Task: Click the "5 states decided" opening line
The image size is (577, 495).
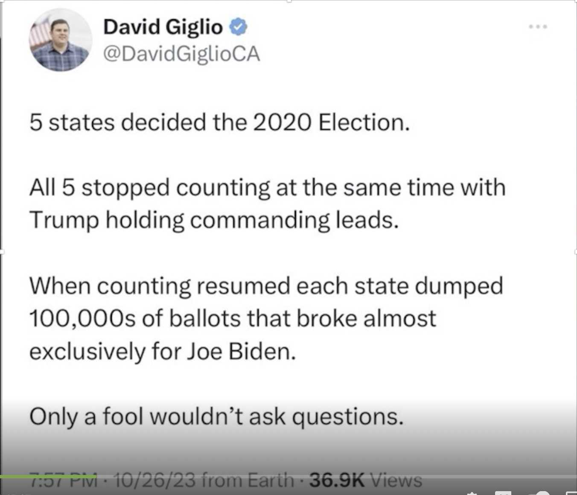Action: 219,122
